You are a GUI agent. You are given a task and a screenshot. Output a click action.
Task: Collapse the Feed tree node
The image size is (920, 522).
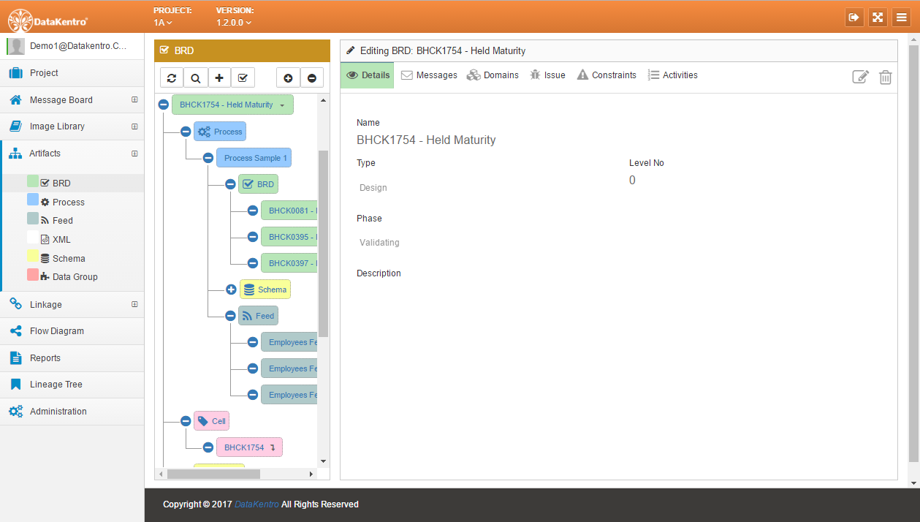(x=231, y=316)
